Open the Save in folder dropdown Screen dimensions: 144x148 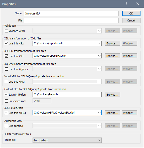[99, 95]
